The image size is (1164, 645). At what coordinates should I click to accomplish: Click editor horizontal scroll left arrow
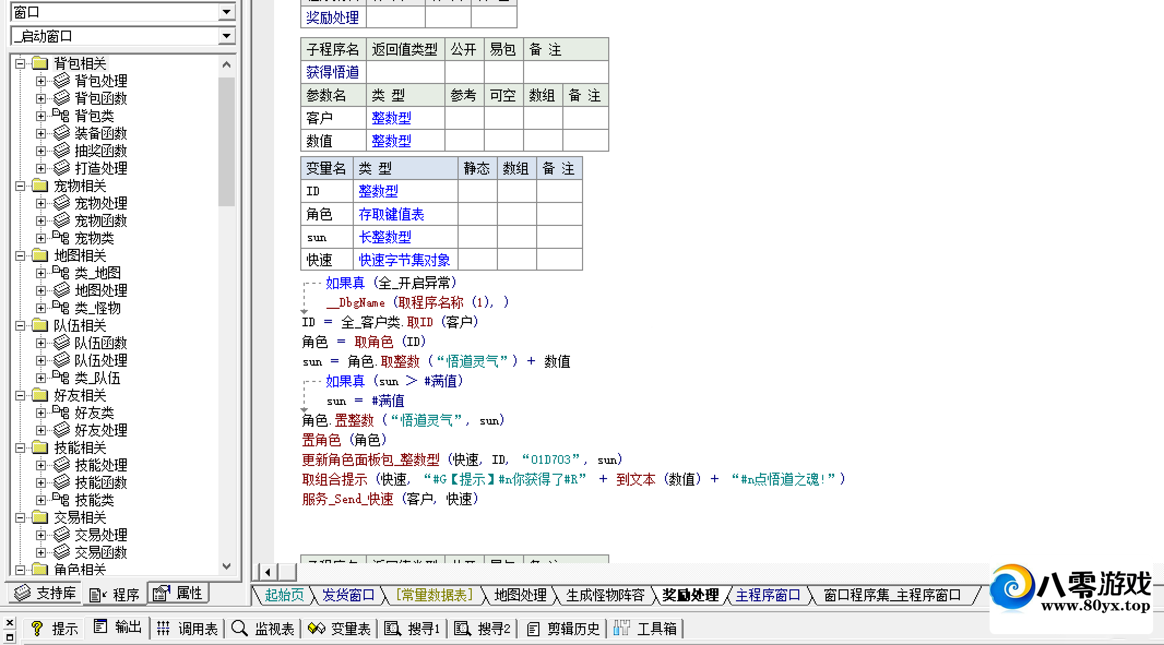[268, 572]
